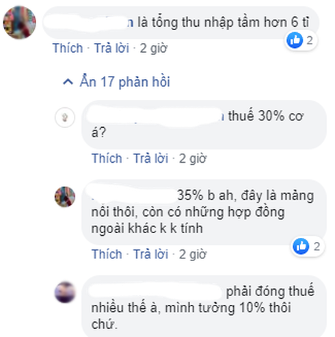Open the top commenter's profile picture
Viewport: 335px width, 337px height.
[x=19, y=23]
